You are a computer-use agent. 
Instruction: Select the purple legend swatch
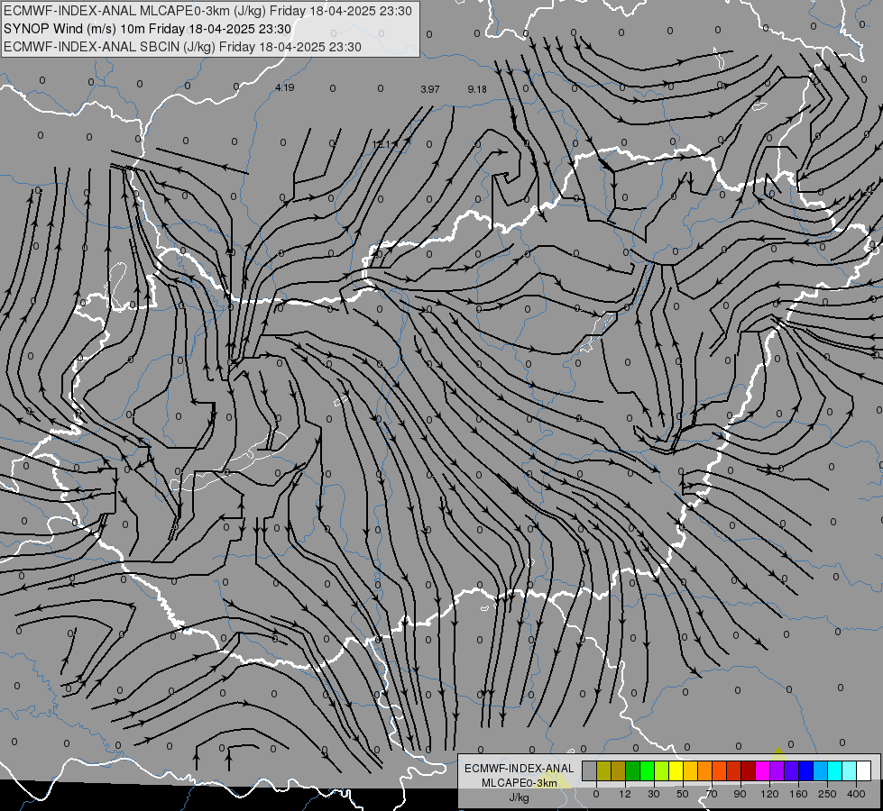(x=777, y=770)
